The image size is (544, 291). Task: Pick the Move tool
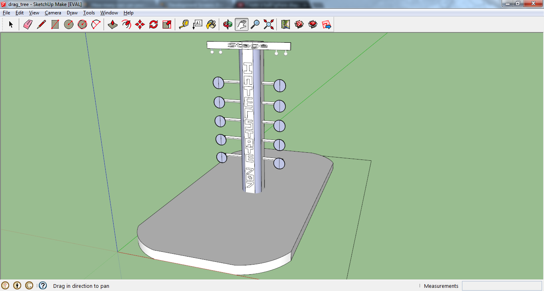coord(140,24)
